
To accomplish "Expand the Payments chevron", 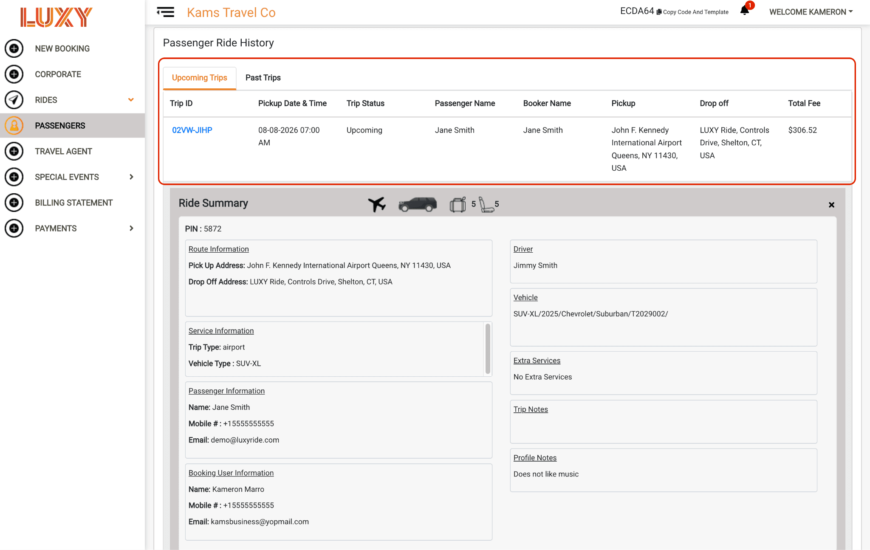I will (x=131, y=228).
